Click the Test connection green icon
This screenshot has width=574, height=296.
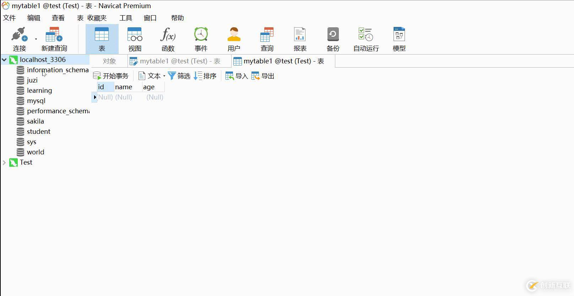point(13,163)
